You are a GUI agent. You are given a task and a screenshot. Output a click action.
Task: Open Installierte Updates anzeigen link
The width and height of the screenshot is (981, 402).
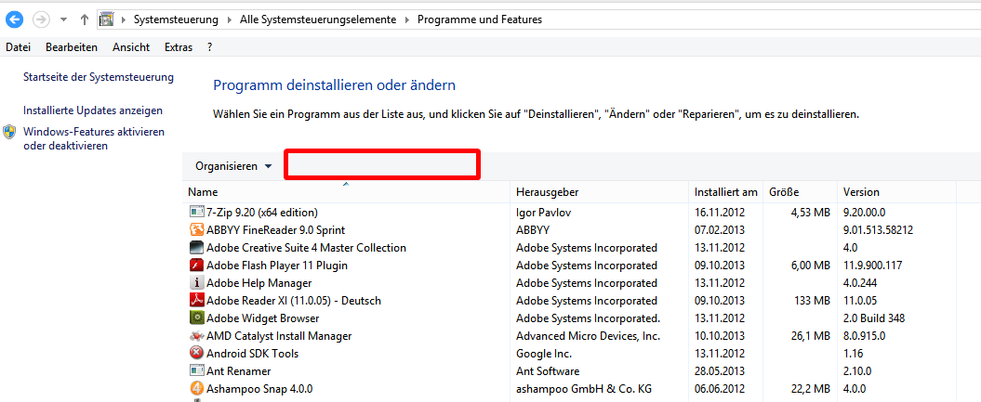[93, 110]
